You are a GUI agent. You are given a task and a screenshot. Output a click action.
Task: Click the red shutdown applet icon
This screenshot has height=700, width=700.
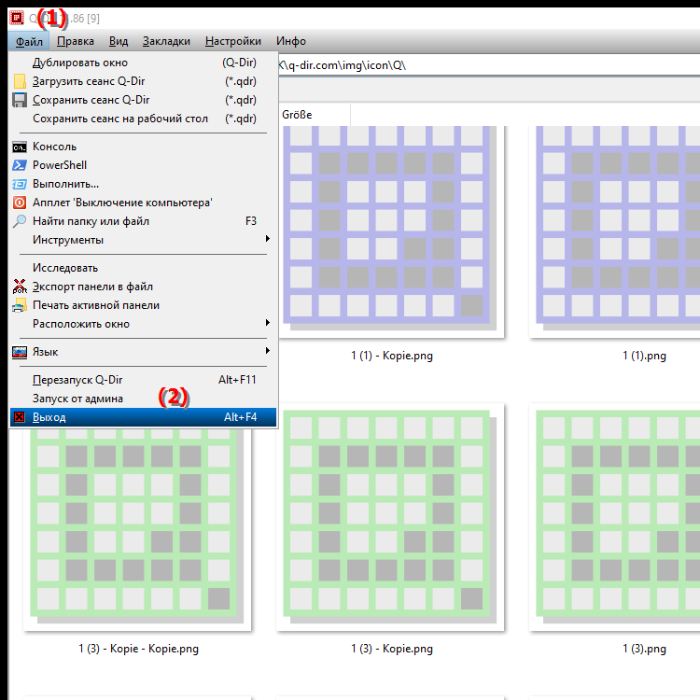coord(20,203)
